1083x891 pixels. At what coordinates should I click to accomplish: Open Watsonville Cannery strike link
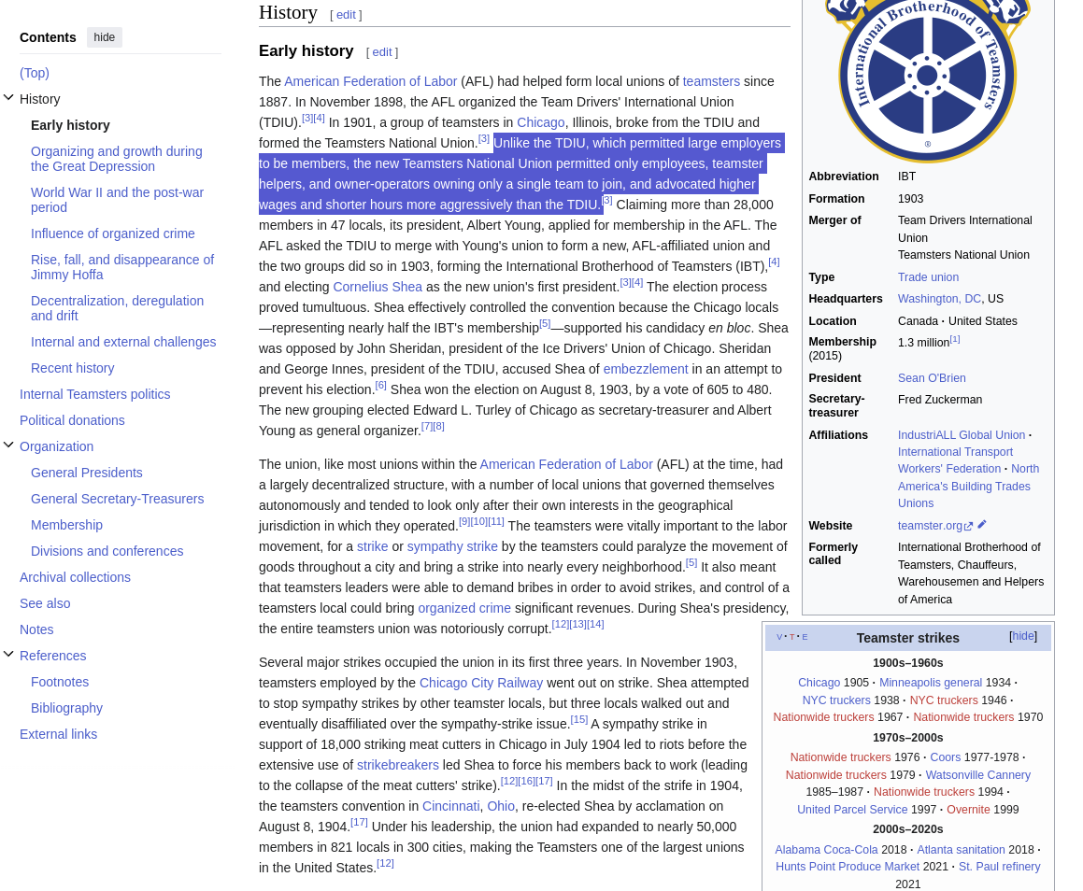[x=978, y=776]
